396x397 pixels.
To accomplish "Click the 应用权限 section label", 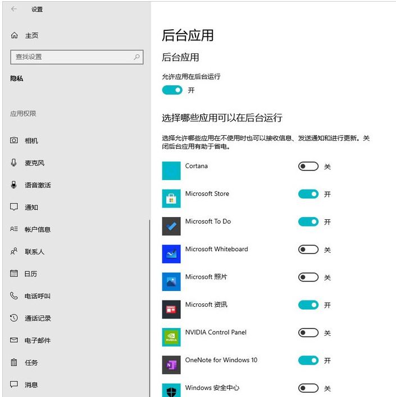I will coord(23,113).
